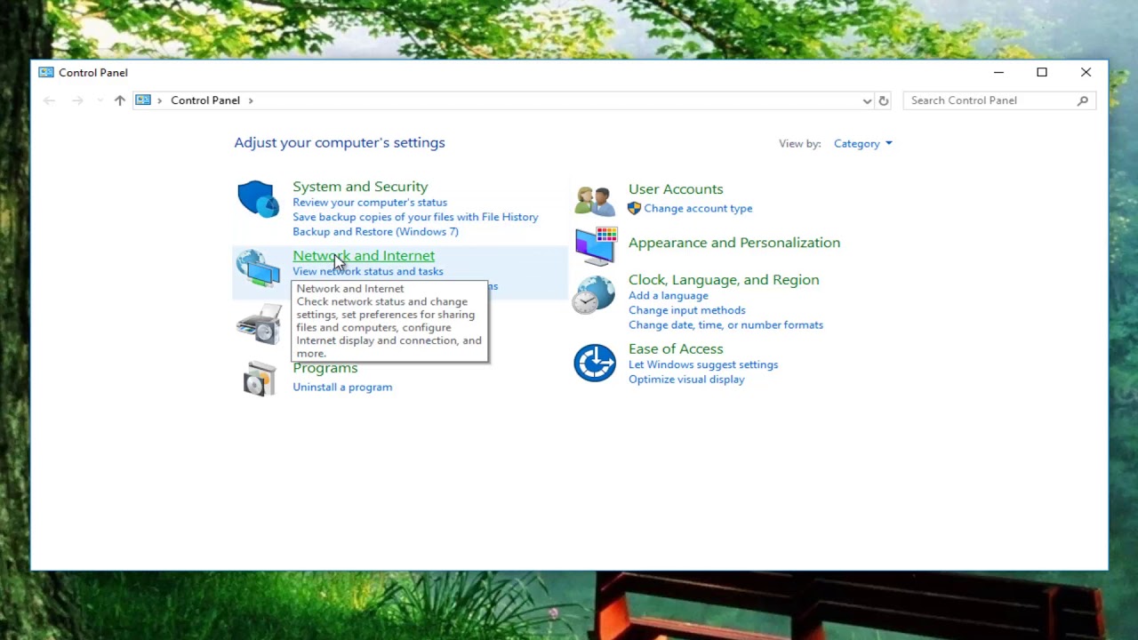The width and height of the screenshot is (1138, 640).
Task: Maximize the Control Panel window
Action: (x=1042, y=73)
